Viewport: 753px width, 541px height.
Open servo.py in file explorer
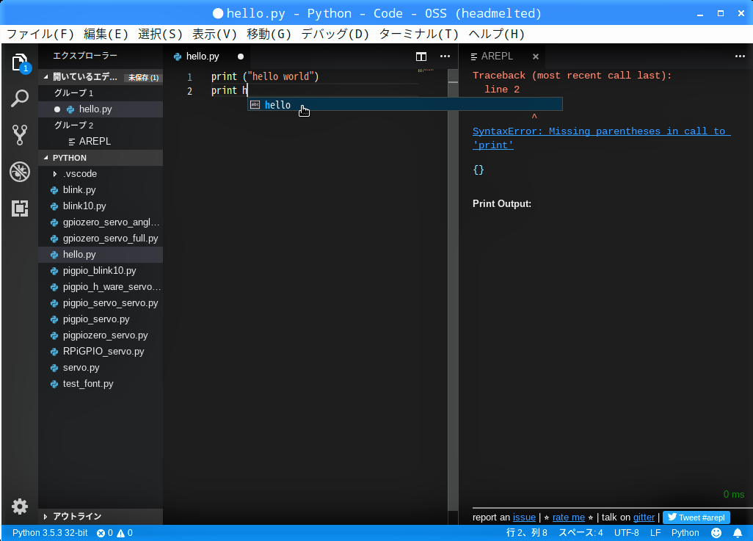pyautogui.click(x=101, y=368)
